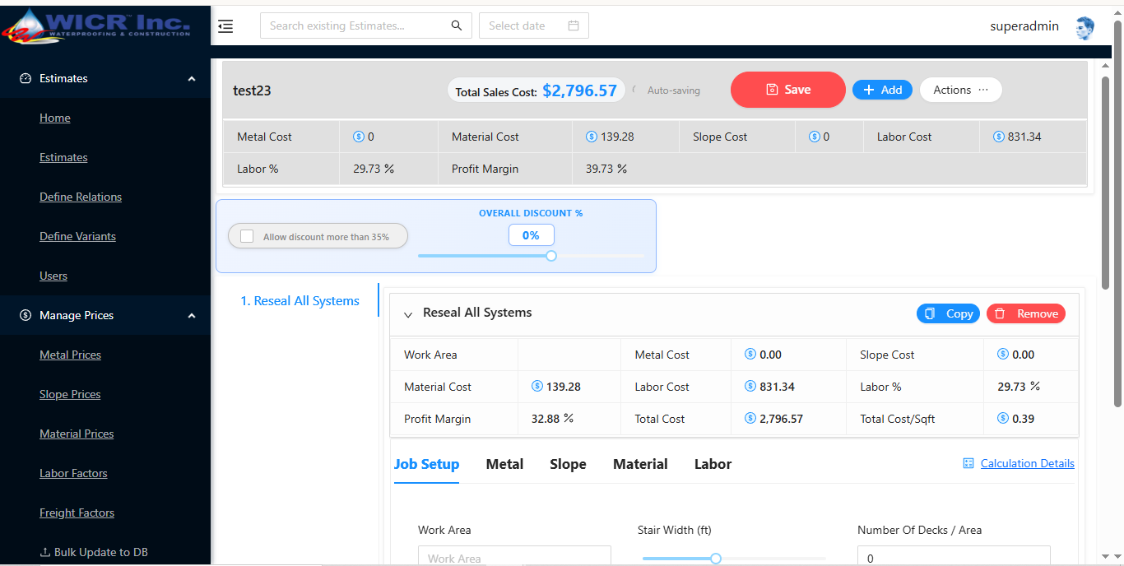Open the Slope tab
The height and width of the screenshot is (566, 1124).
568,464
